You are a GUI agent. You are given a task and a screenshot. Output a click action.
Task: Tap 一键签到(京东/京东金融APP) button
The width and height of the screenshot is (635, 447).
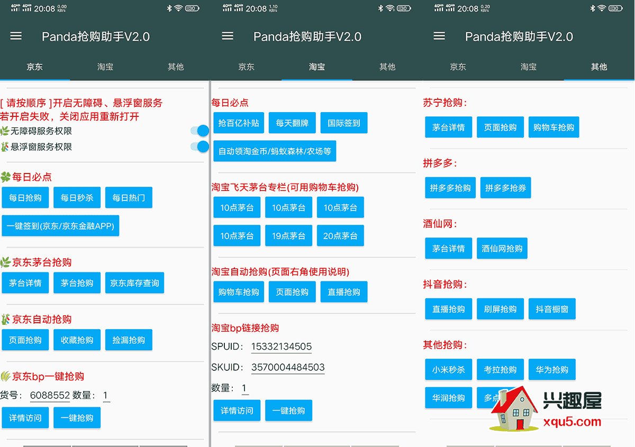click(61, 226)
